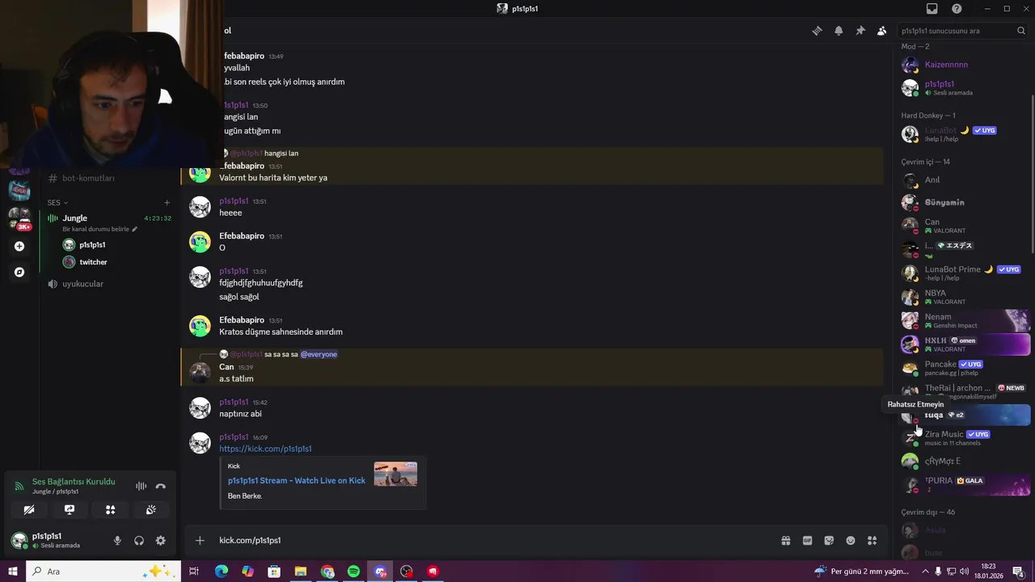Click the Can username at 15:39
This screenshot has height=582, width=1035.
(226, 367)
